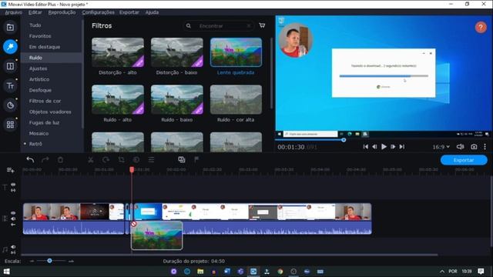Screen dimensions: 493x277
Task: Open the transitions panel icon
Action: [x=10, y=66]
